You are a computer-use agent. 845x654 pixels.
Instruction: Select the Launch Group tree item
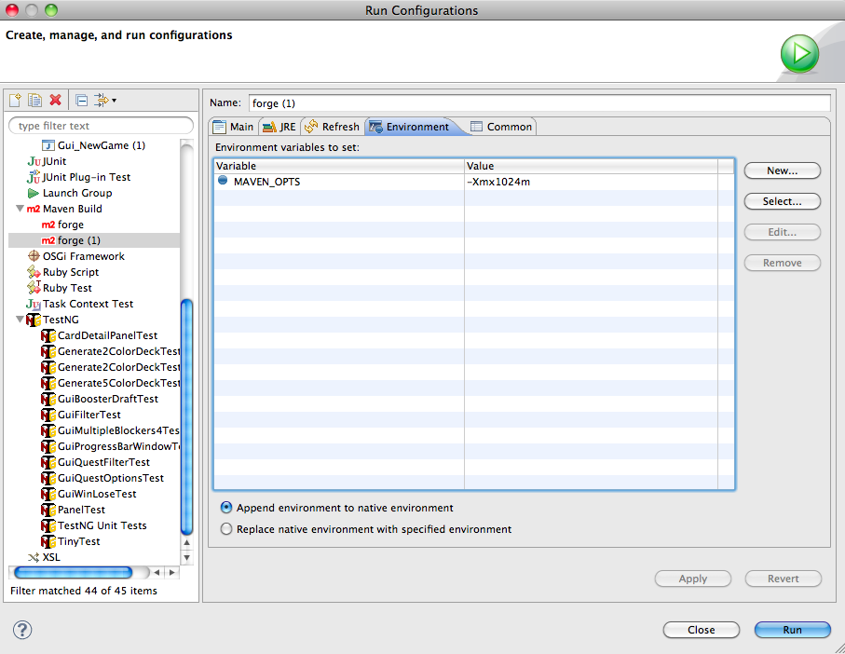[x=76, y=193]
